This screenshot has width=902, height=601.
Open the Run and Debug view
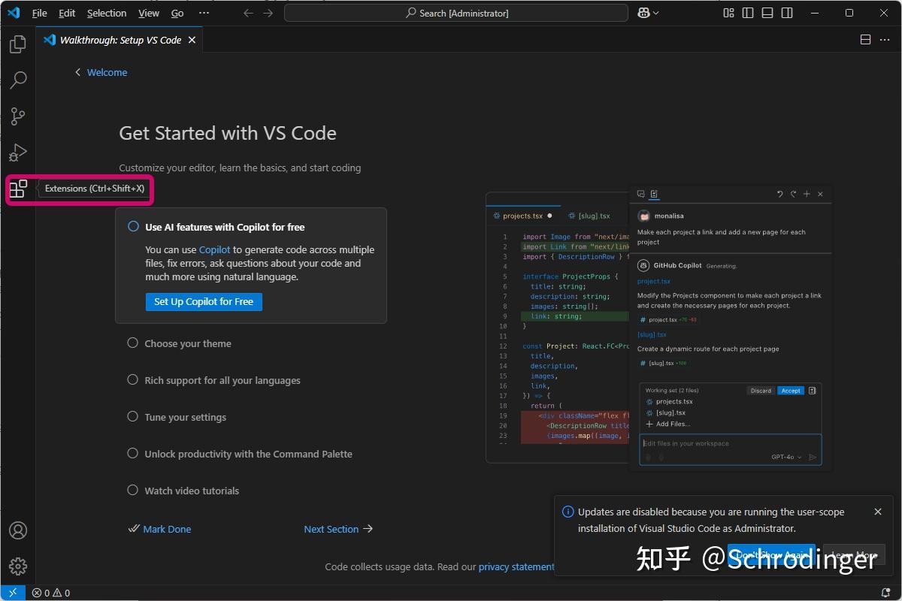pyautogui.click(x=18, y=153)
